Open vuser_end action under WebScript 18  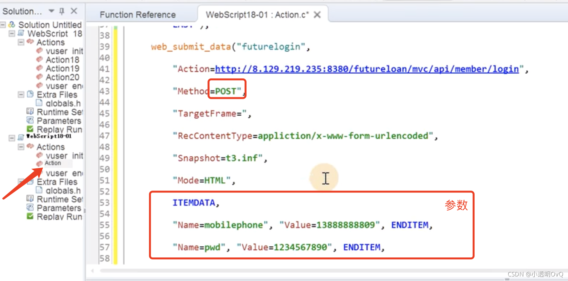64,86
